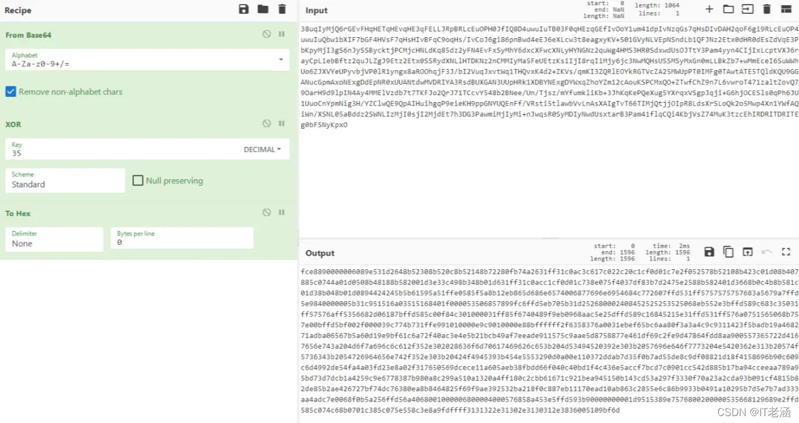Add a new input tab with plus icon
This screenshot has height=423, width=799.
pos(709,9)
